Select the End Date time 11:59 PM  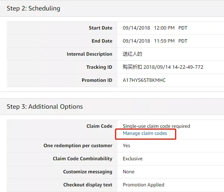[x=164, y=41]
